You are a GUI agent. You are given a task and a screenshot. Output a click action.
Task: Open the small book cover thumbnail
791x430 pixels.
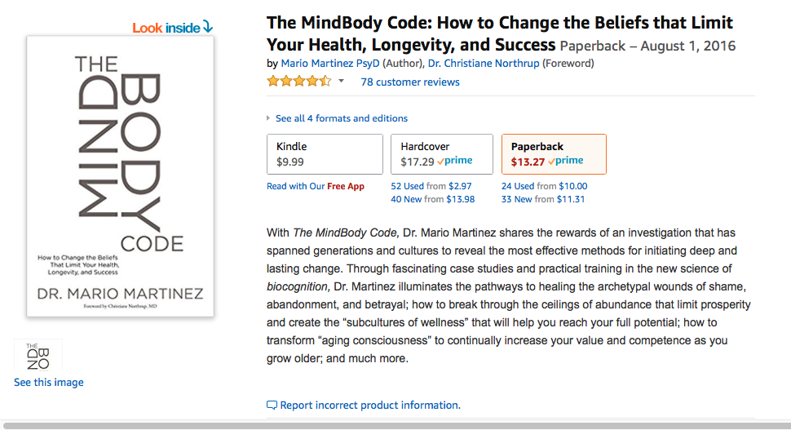tap(38, 357)
